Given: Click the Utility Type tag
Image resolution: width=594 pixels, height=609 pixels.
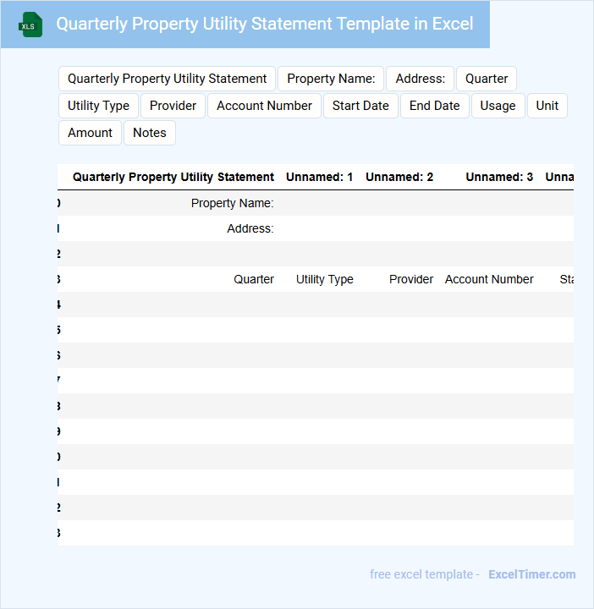Looking at the screenshot, I should (x=98, y=106).
